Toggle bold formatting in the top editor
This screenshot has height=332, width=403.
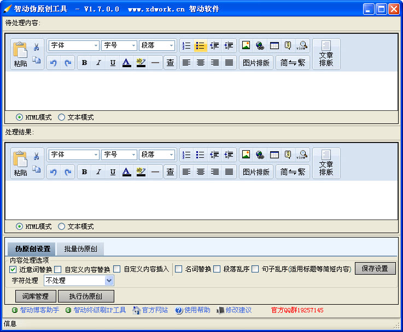84,63
